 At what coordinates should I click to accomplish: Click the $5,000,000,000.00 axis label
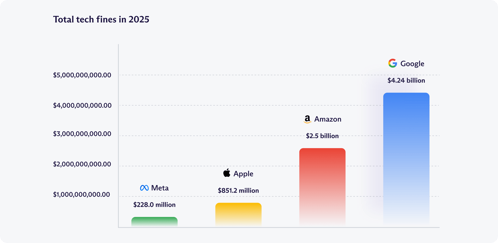click(82, 75)
